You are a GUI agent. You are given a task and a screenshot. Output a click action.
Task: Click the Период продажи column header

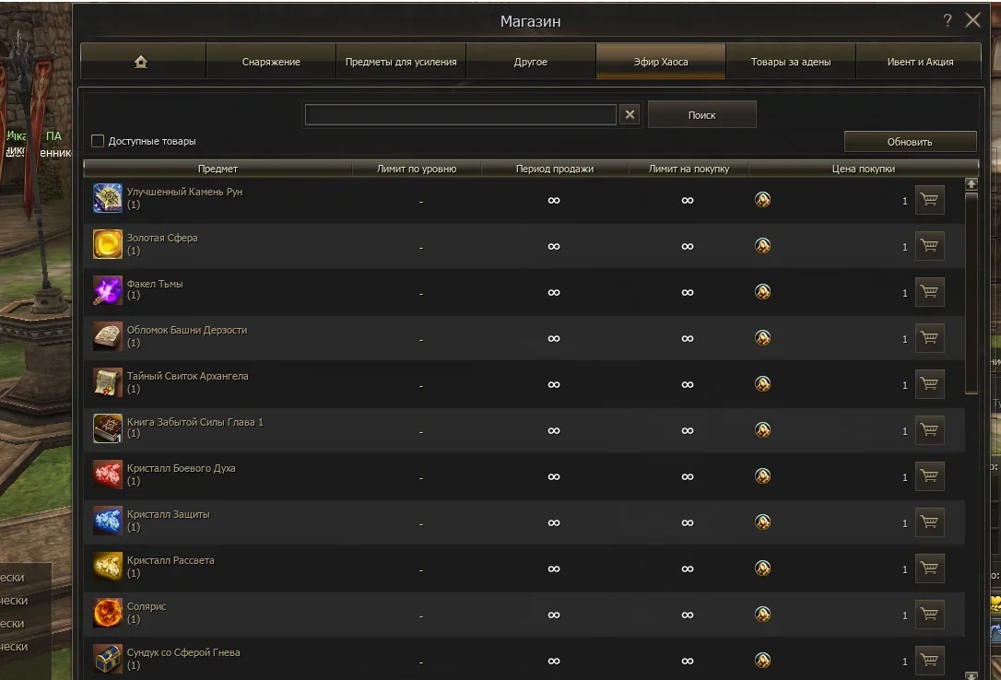(x=555, y=169)
